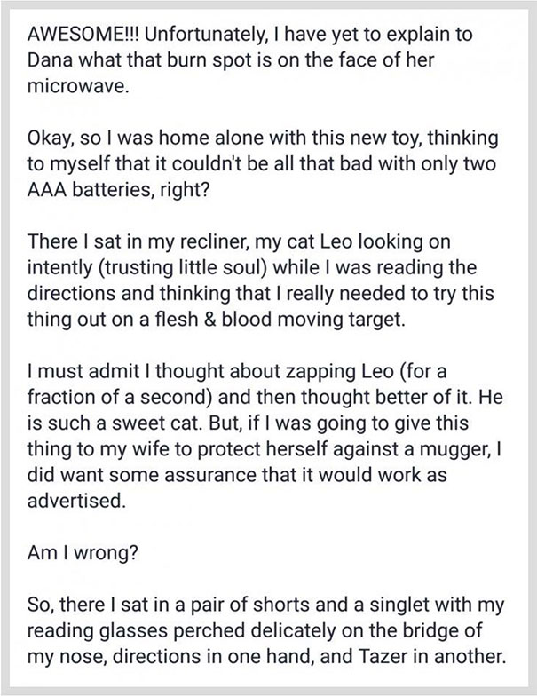Click the word advertised
This screenshot has height=696, width=537.
coord(76,501)
